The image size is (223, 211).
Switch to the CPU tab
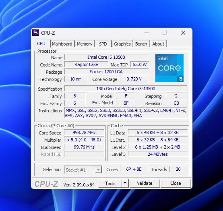click(x=41, y=43)
